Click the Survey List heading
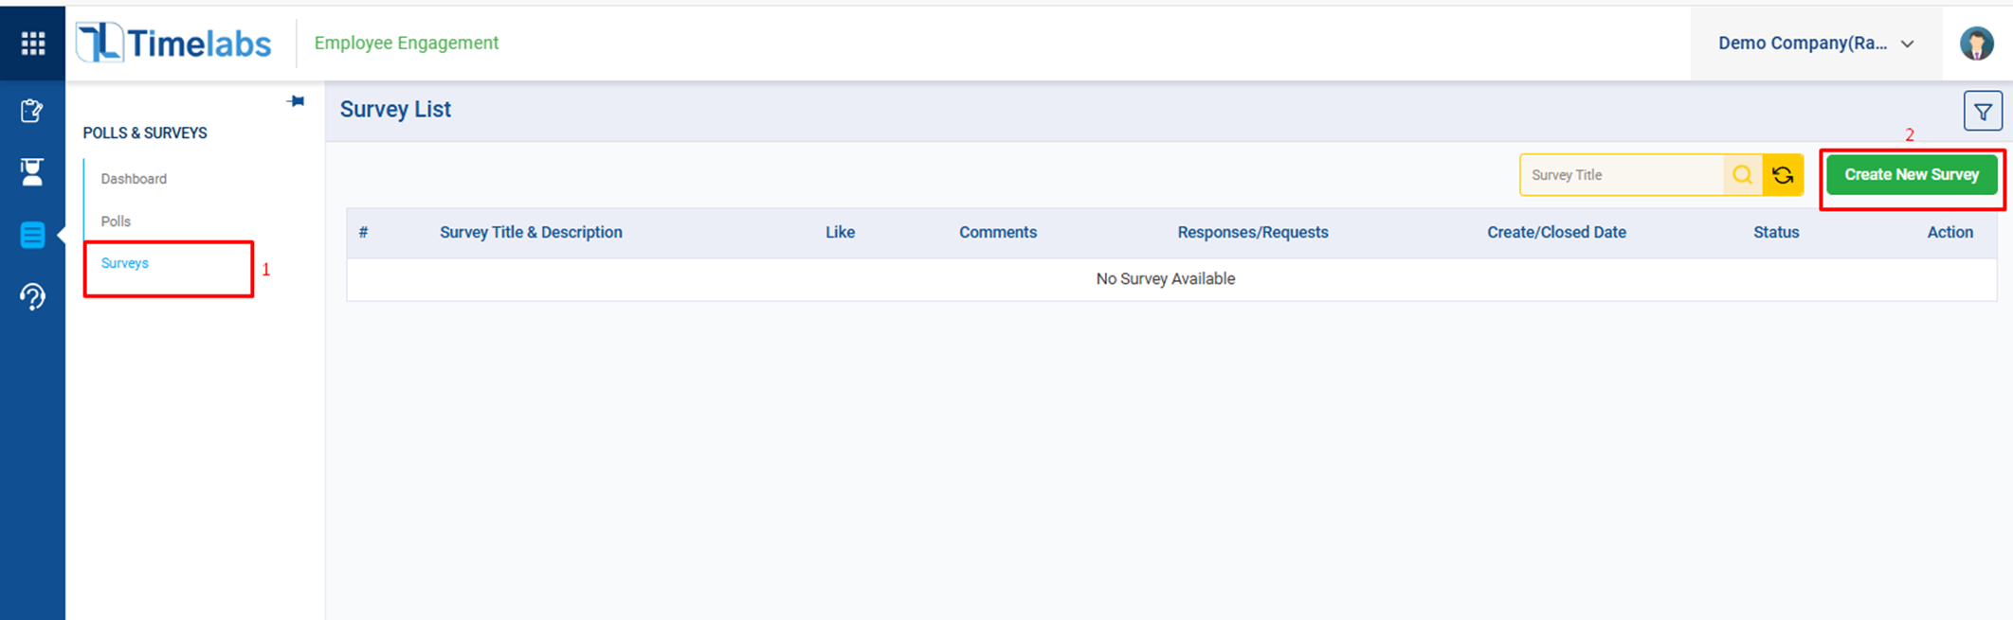Screen dimensions: 2013x620 click(395, 110)
